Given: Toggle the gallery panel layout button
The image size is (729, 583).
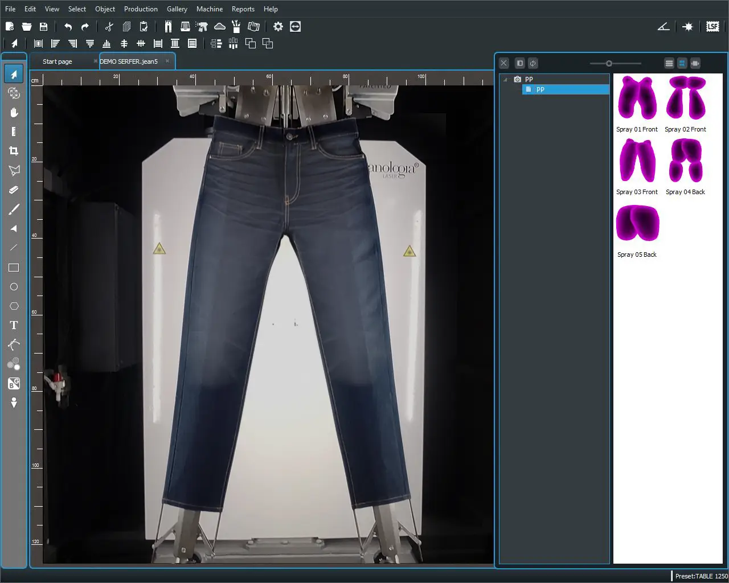Looking at the screenshot, I should [519, 63].
